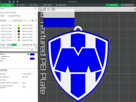Open the Plate Settings tab
The width and height of the screenshot is (136, 102).
point(4,70)
